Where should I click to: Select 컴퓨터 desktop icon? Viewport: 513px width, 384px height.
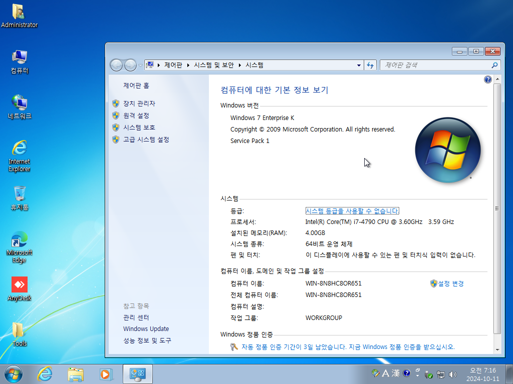click(x=20, y=61)
